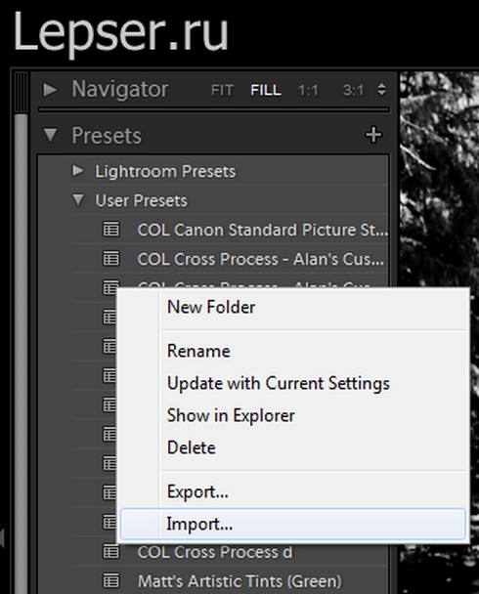
Task: Click the plus icon to create new preset
Action: (373, 135)
